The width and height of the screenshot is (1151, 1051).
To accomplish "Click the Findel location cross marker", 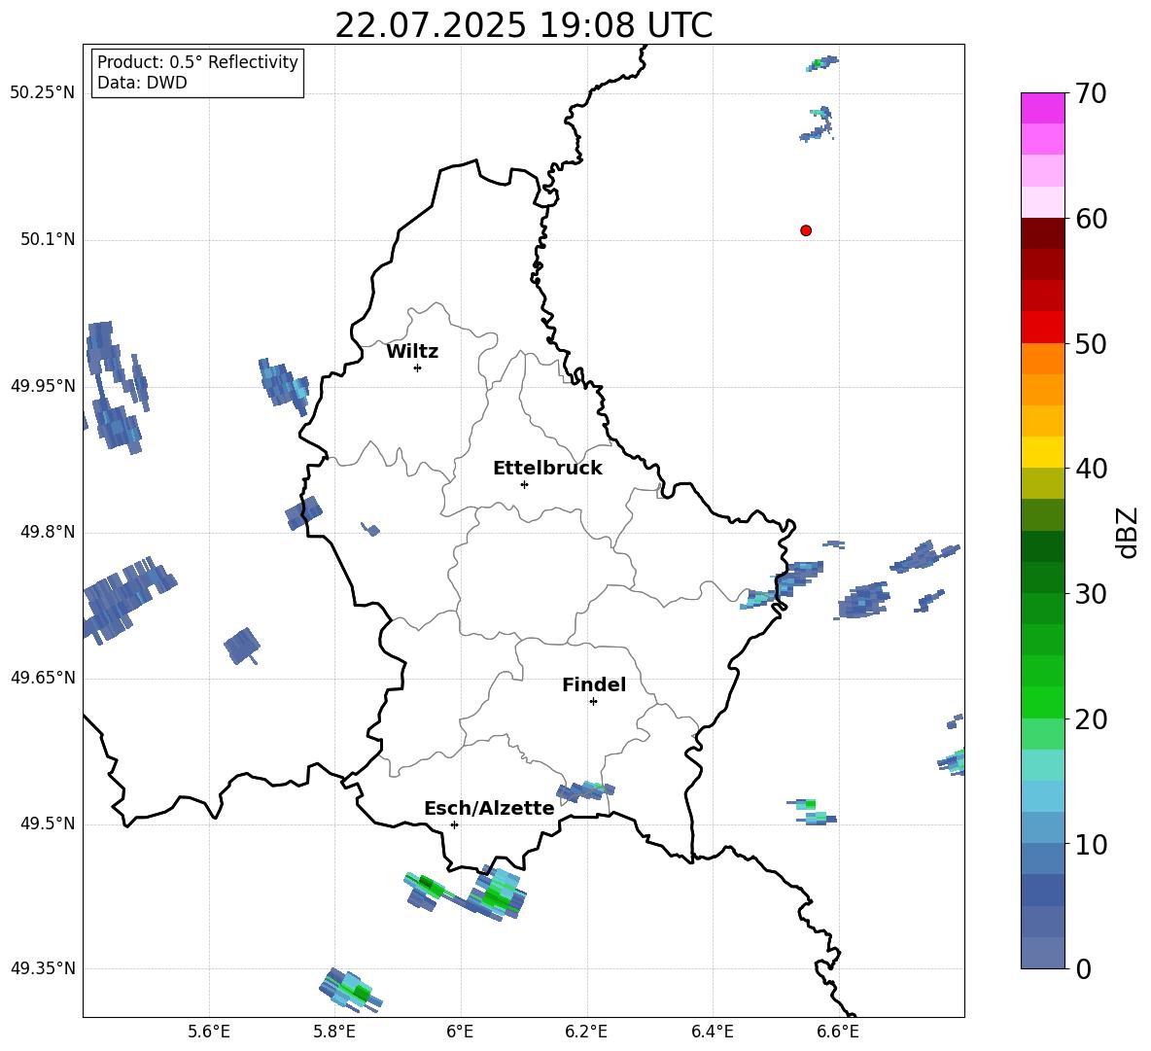I will point(593,702).
